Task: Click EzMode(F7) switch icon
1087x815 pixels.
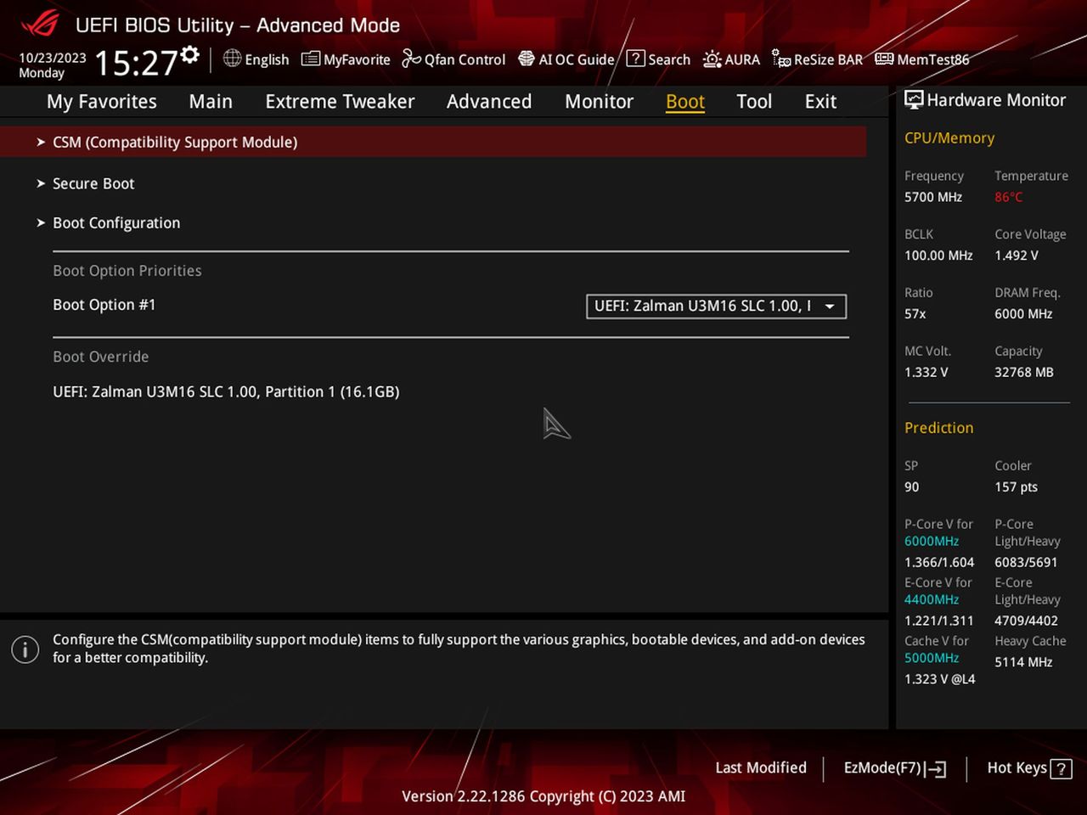Action: (936, 769)
